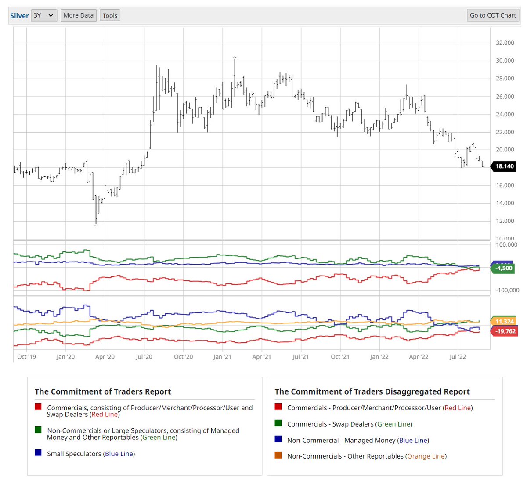Click blue swatch for Managed Money
Viewport: 527px width, 477px height.
pyautogui.click(x=278, y=439)
